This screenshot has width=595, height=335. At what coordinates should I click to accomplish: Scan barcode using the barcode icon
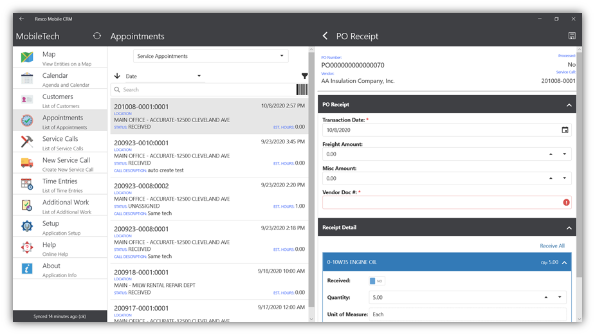pyautogui.click(x=302, y=90)
